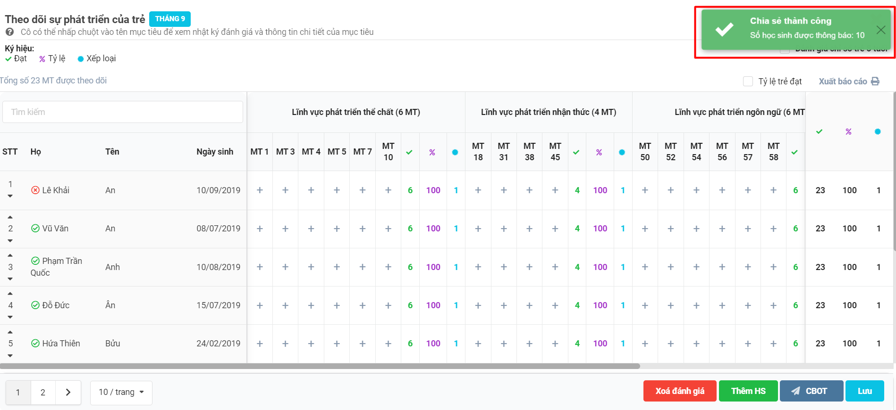Click the Tìm kiếm search field
This screenshot has height=410, width=896.
(123, 112)
